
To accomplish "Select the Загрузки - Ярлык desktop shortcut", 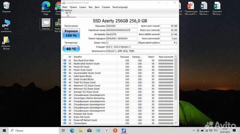I will point(6,43).
